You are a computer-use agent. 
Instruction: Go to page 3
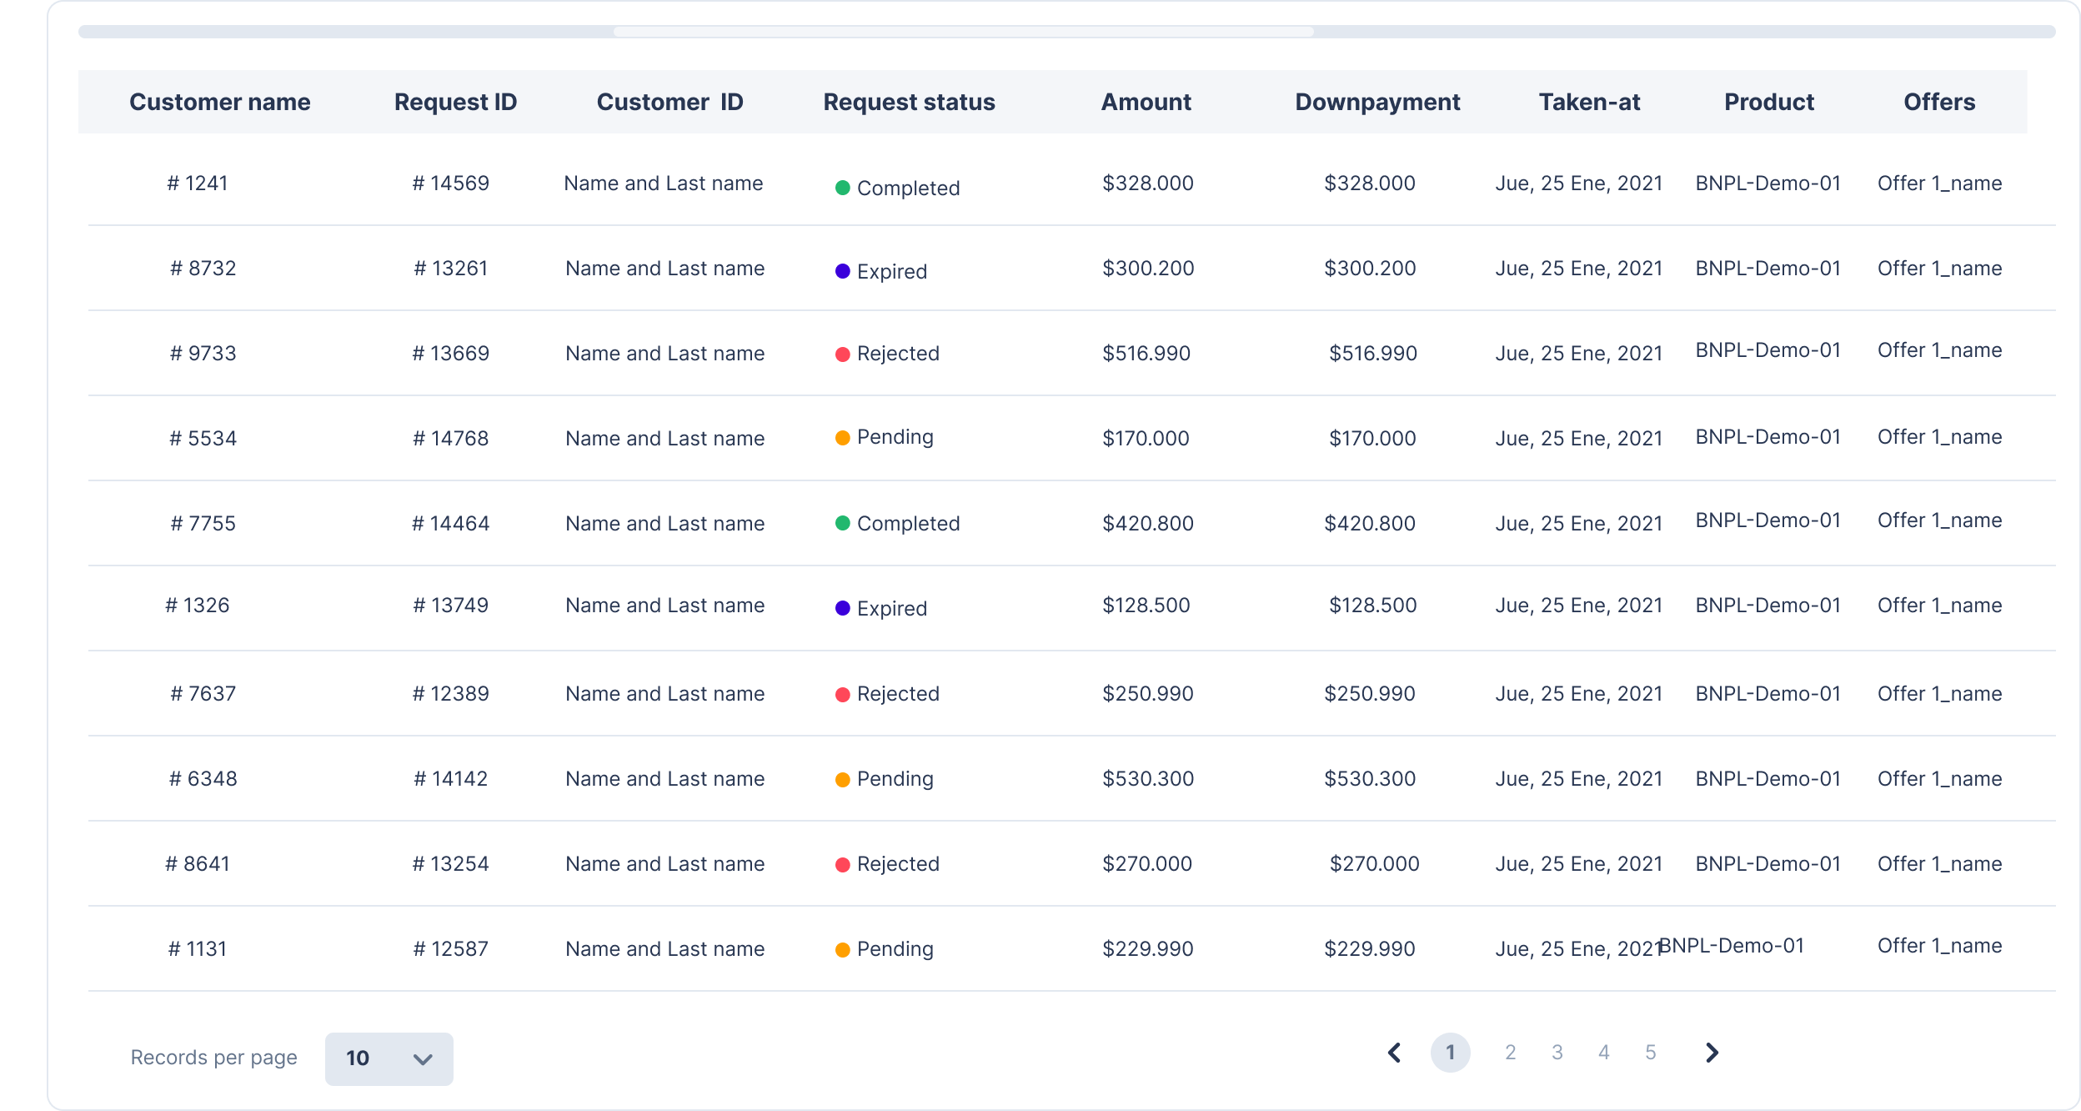tap(1557, 1053)
